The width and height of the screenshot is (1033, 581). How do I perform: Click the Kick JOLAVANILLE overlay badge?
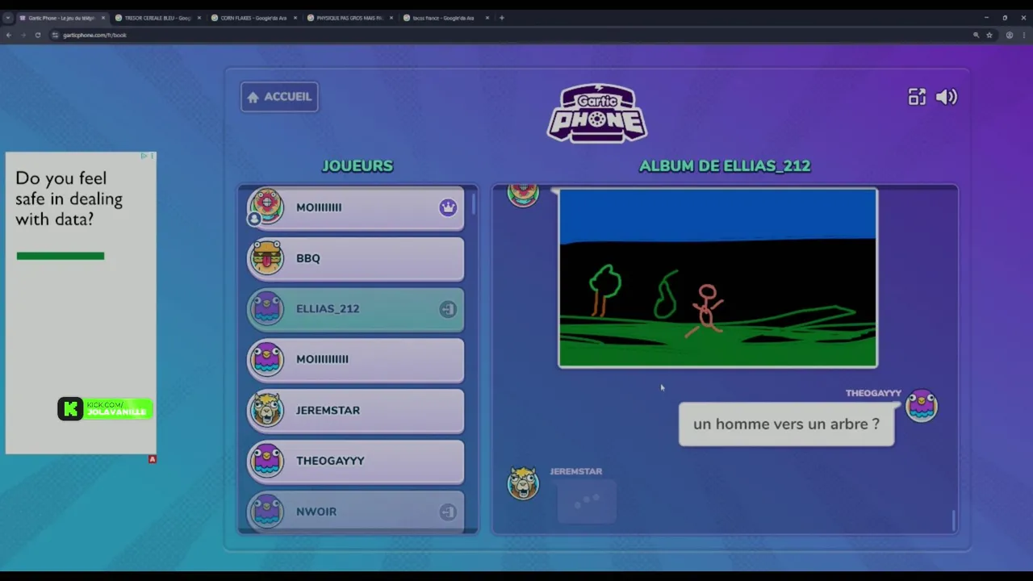[105, 409]
